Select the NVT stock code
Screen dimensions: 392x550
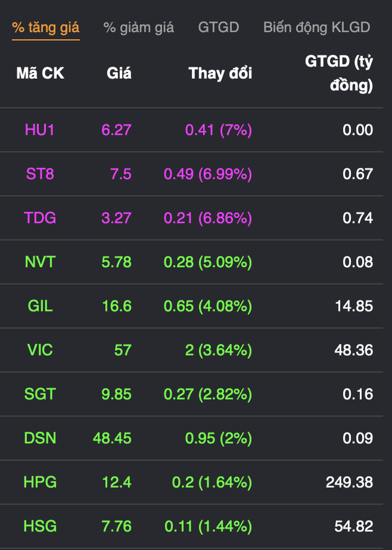coord(40,262)
